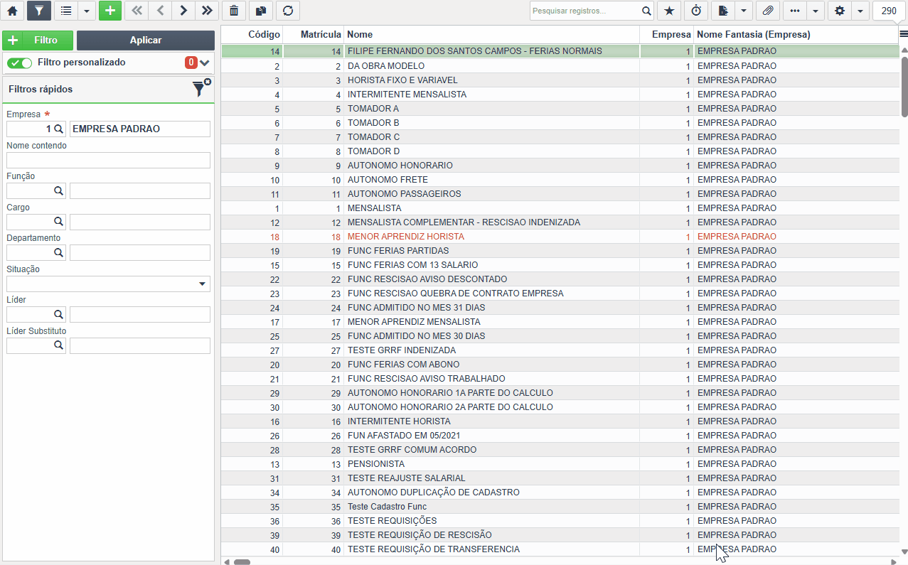Select row DA OBRA MODELO
This screenshot has width=908, height=565.
(560, 66)
